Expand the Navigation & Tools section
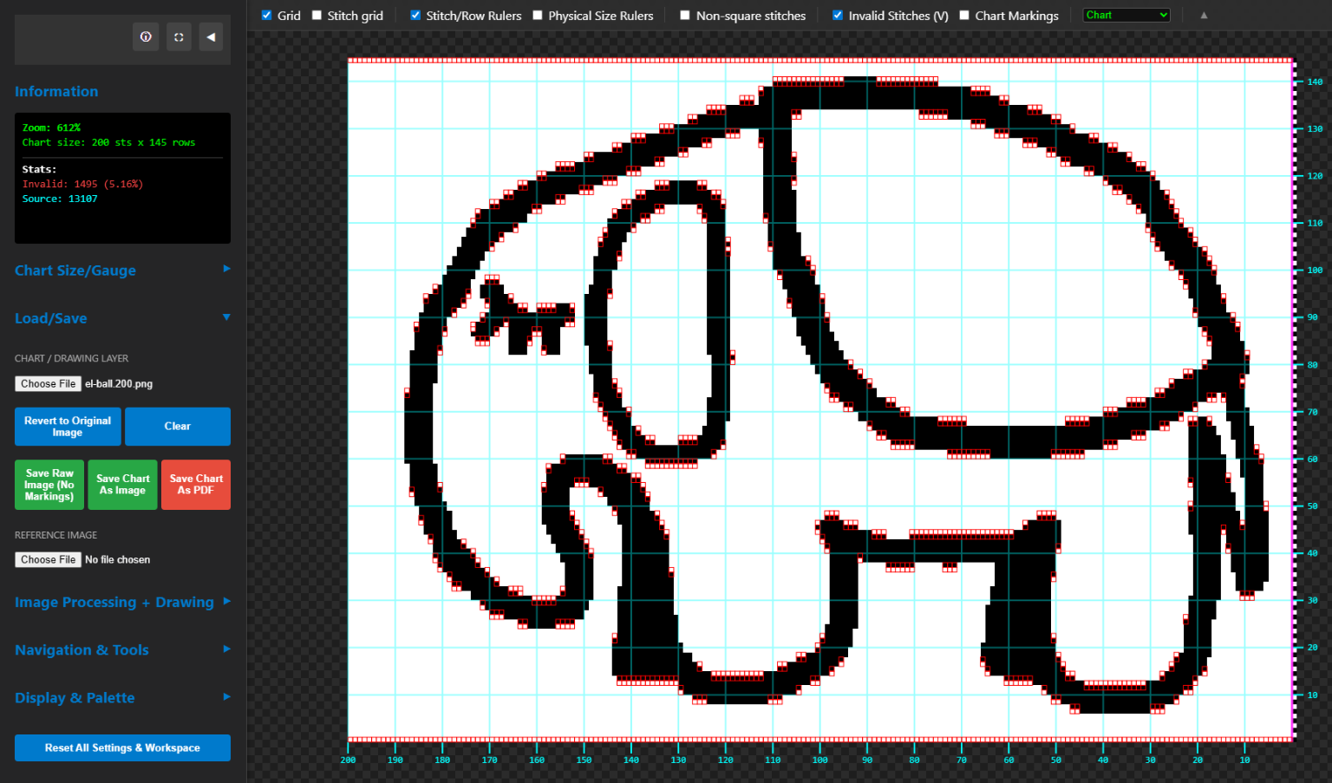 [122, 649]
